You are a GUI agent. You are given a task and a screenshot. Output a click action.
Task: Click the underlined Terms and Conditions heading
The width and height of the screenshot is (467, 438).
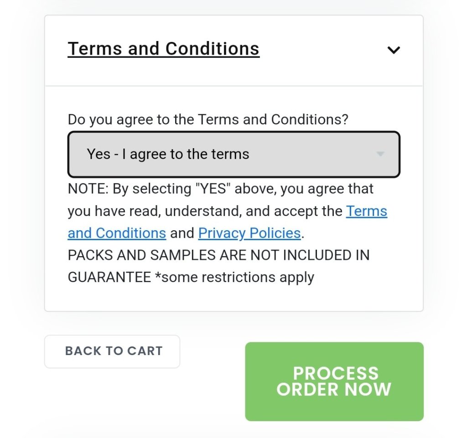(x=163, y=49)
